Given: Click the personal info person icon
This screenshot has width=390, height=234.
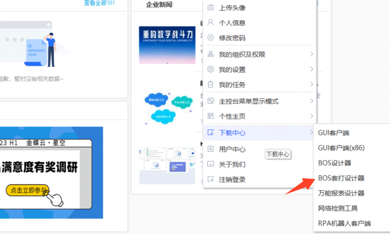Looking at the screenshot, I should click(x=210, y=23).
